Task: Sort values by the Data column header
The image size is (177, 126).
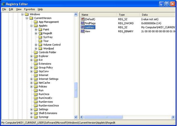Action: 158,15
